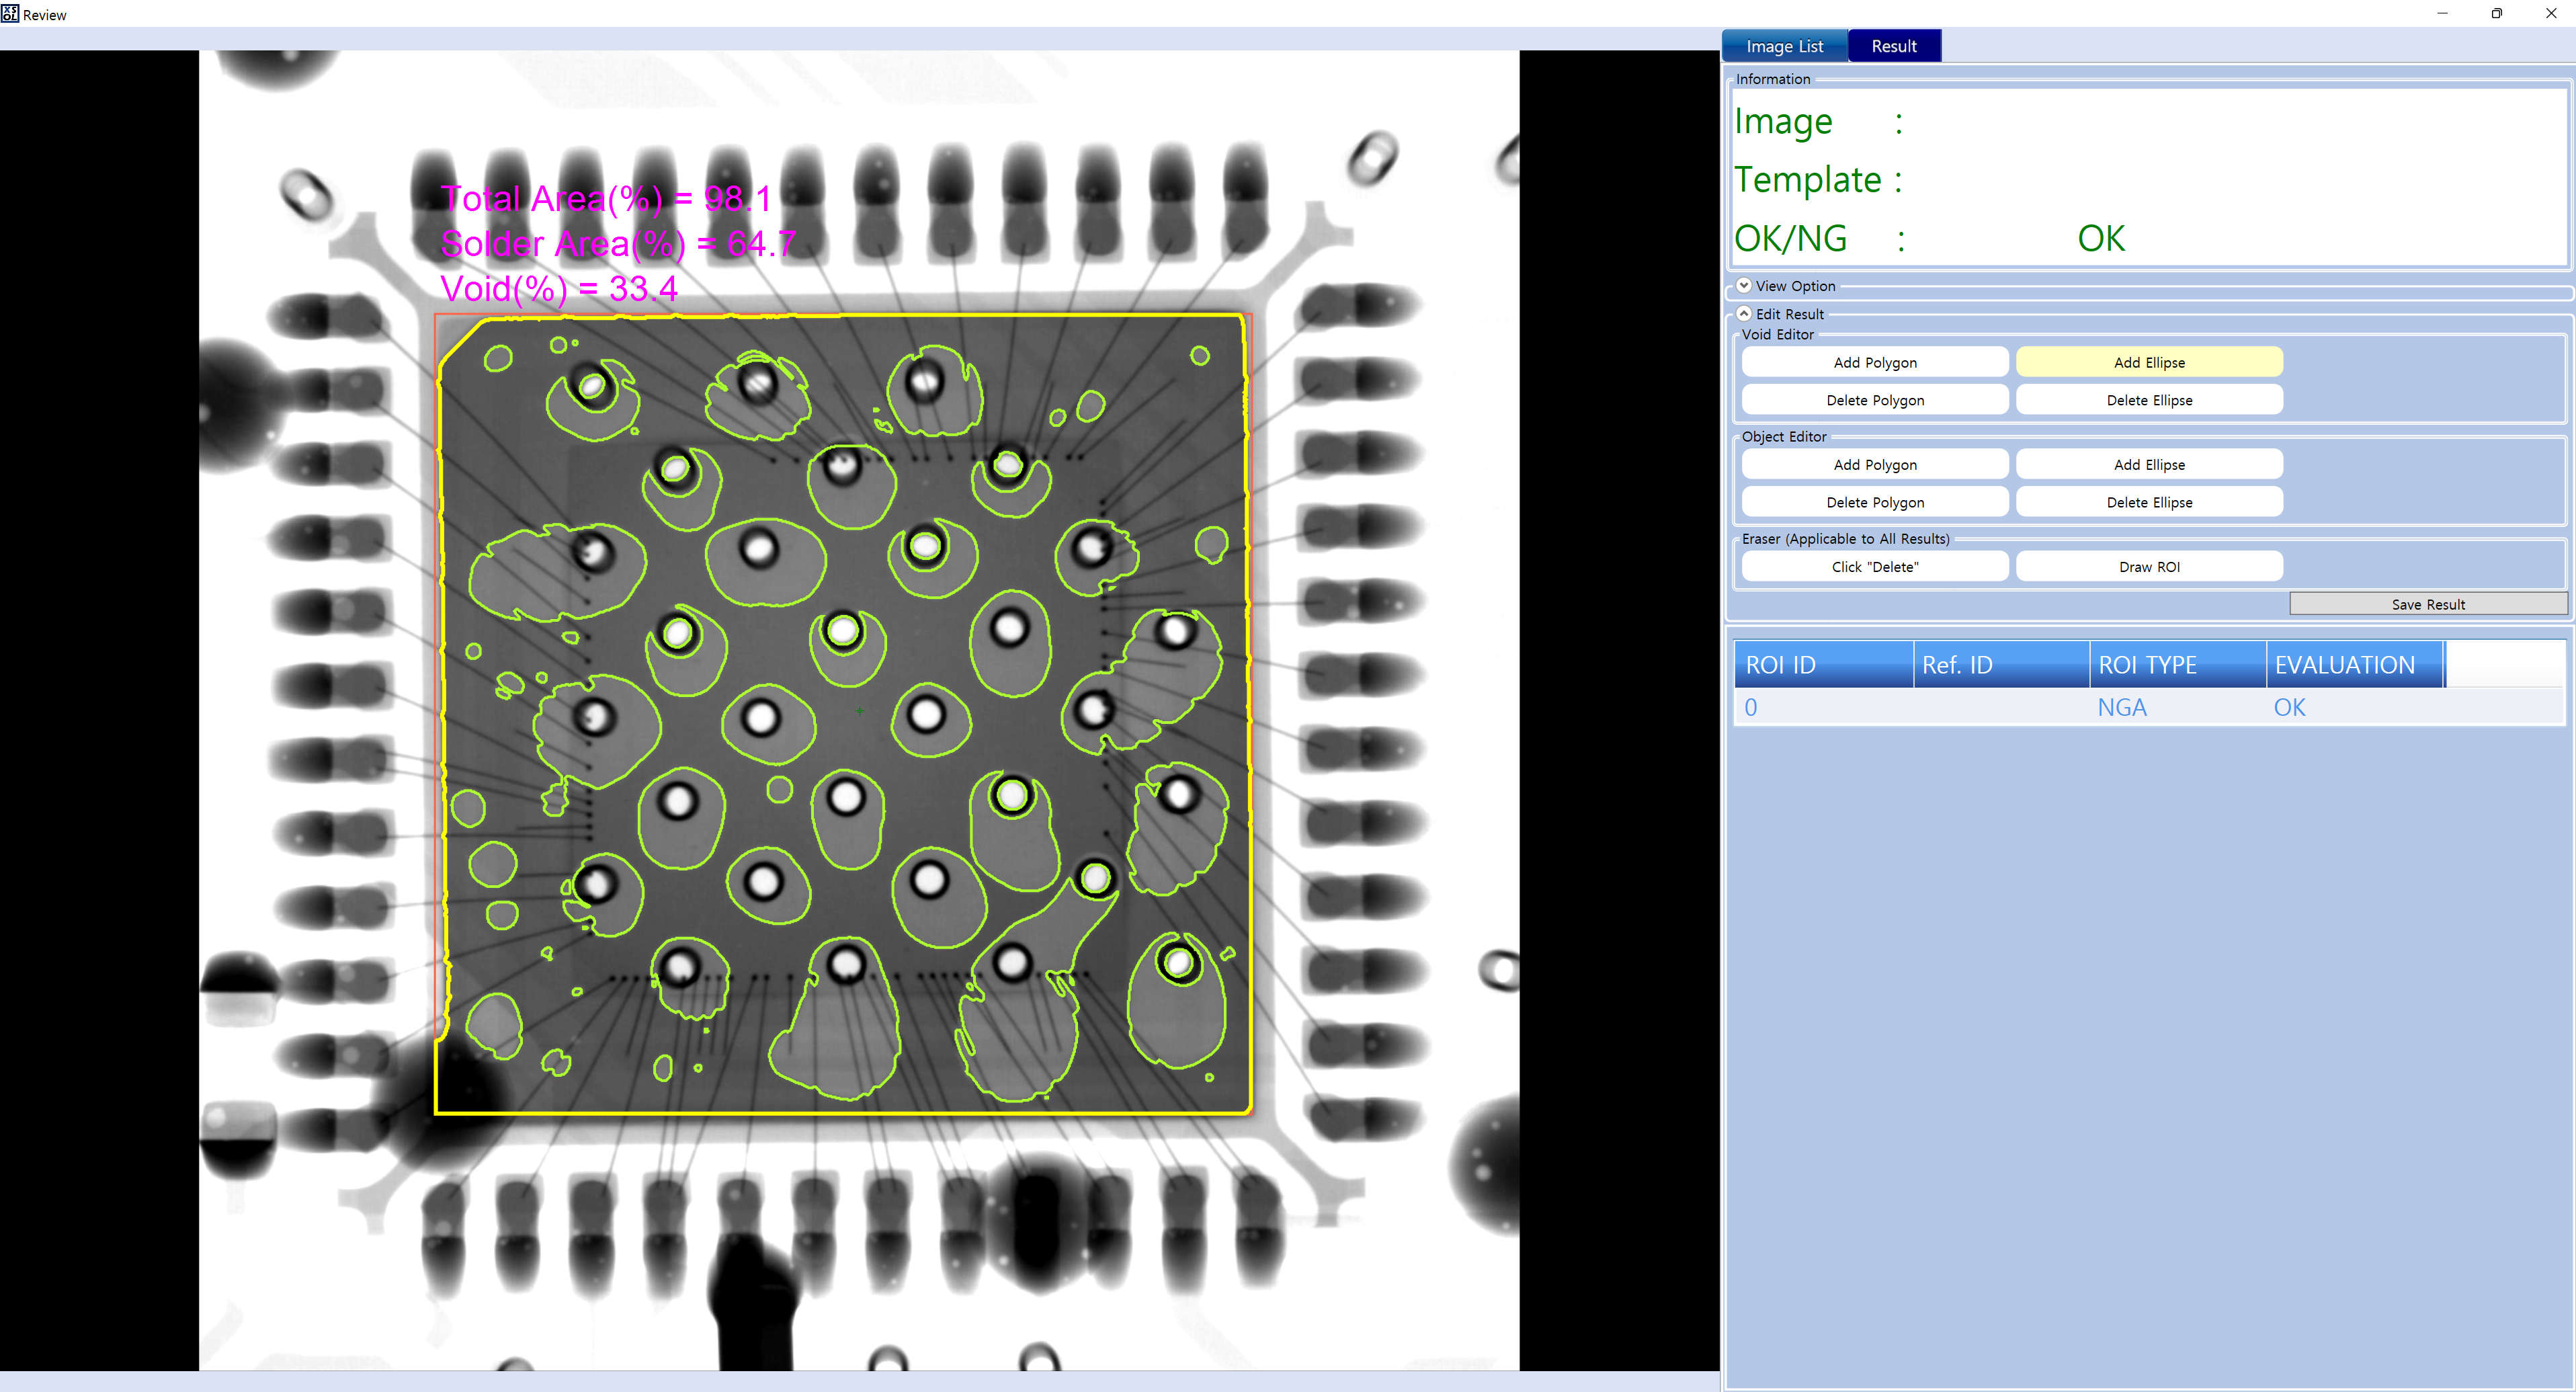The image size is (2576, 1392).
Task: Restore down the Review window
Action: (x=2496, y=14)
